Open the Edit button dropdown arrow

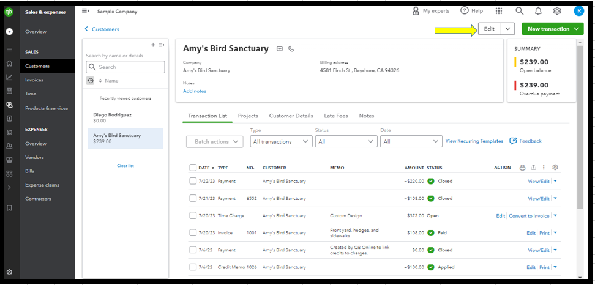[x=507, y=29]
